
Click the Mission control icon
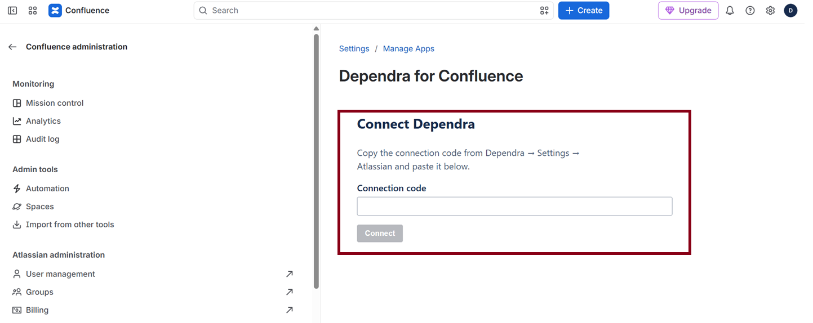pos(17,103)
